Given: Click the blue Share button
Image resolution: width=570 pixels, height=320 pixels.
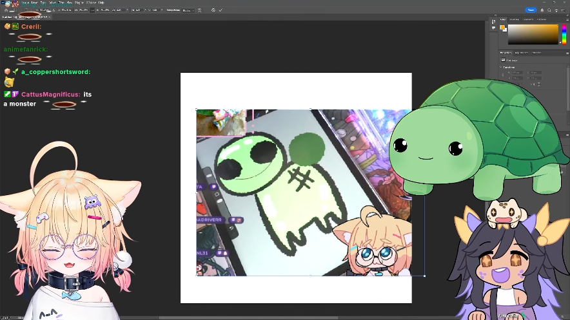Looking at the screenshot, I should (531, 10).
